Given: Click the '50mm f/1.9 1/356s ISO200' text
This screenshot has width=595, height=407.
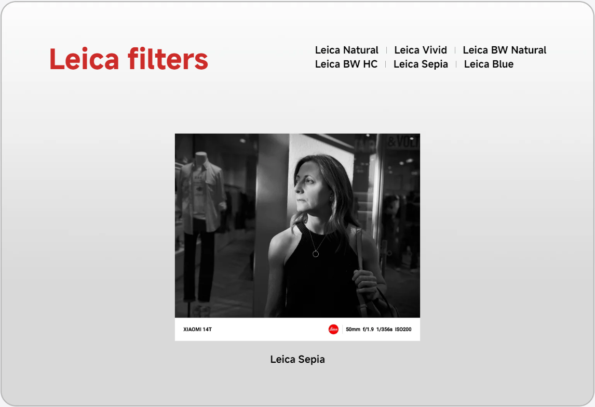Looking at the screenshot, I should coord(378,330).
